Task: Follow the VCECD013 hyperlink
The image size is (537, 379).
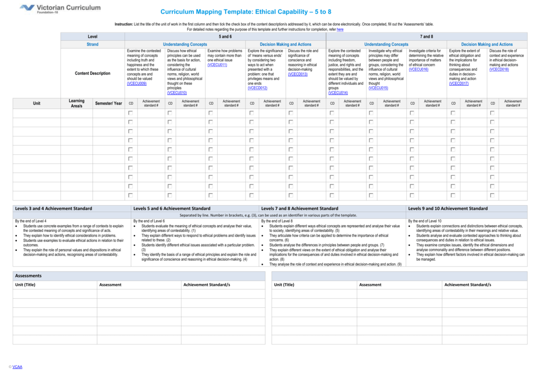Action: tap(298, 74)
